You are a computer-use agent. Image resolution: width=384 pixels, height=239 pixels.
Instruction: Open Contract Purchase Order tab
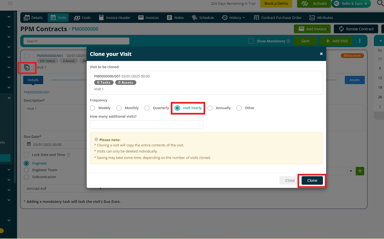(x=278, y=18)
